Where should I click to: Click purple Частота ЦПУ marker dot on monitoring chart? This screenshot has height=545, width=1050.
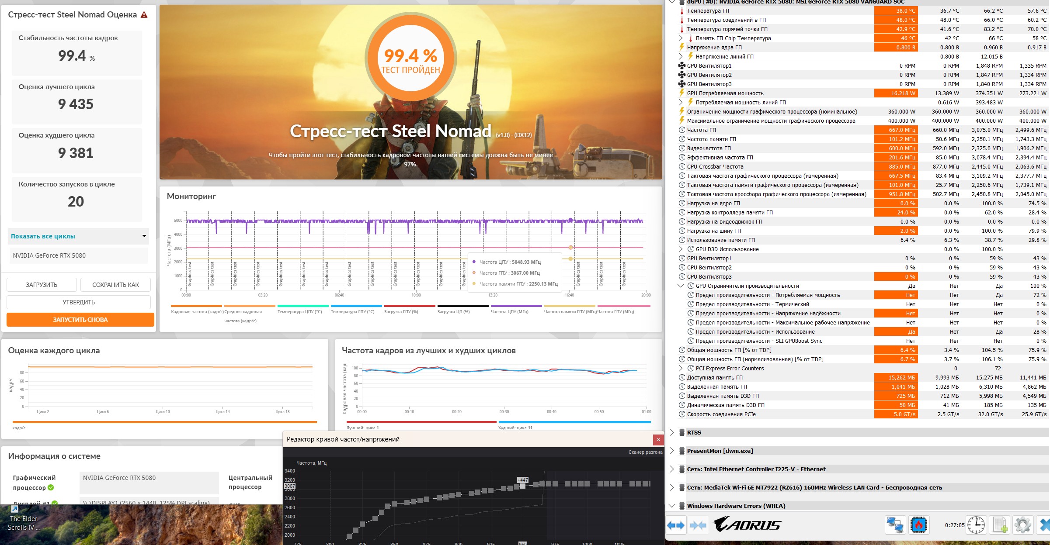570,221
